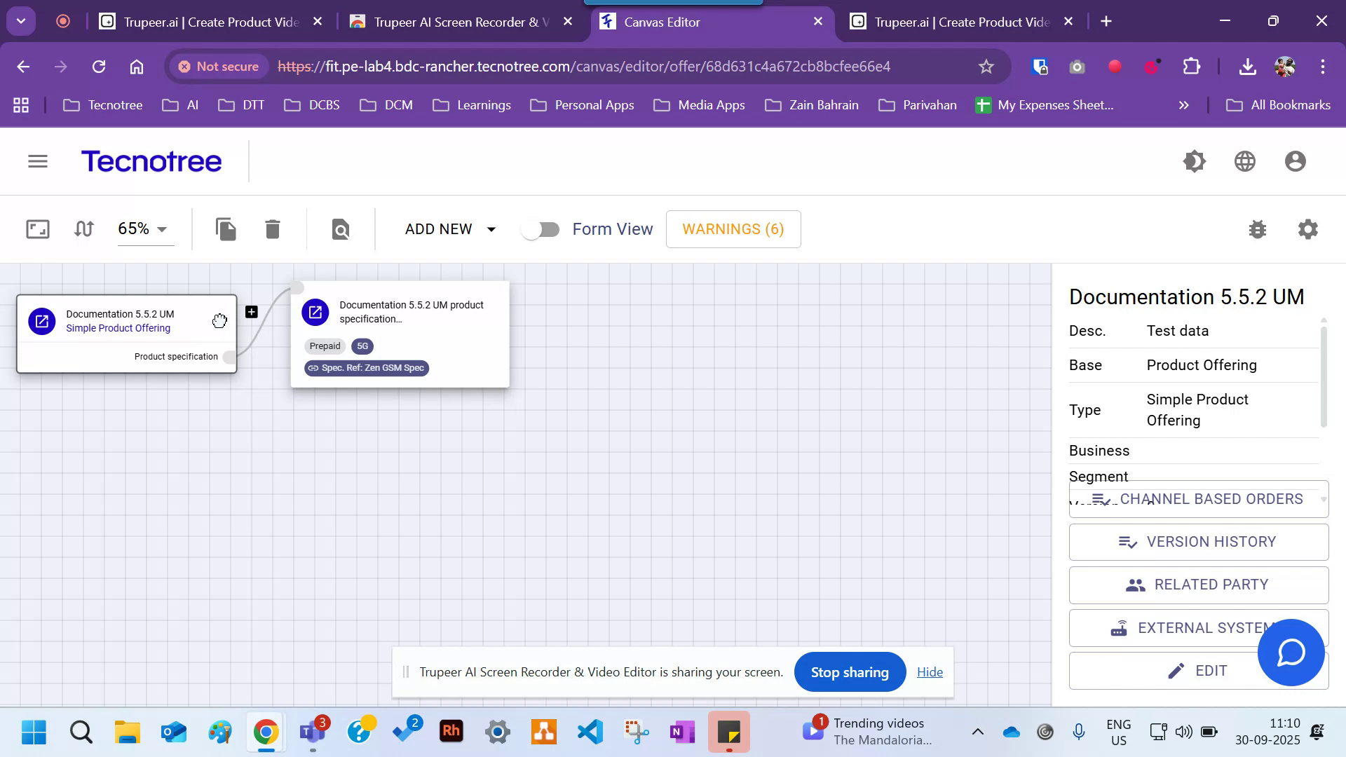The height and width of the screenshot is (757, 1346).
Task: Open canvas settings with the gear icon
Action: coord(1307,229)
